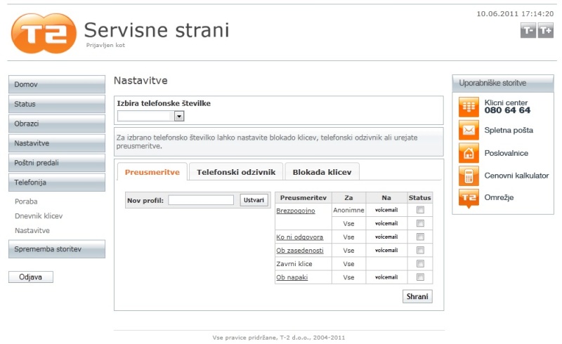This screenshot has height=344, width=562.
Task: Open the Spletna pošta envelope icon
Action: (469, 130)
